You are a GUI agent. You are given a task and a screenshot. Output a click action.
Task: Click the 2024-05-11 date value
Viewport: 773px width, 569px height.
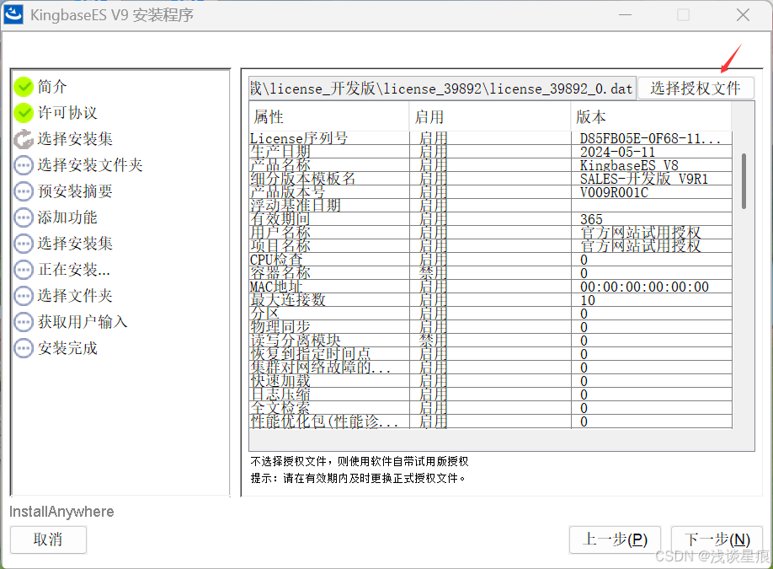pos(617,152)
